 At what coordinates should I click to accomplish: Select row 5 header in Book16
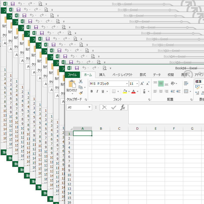[69, 152]
